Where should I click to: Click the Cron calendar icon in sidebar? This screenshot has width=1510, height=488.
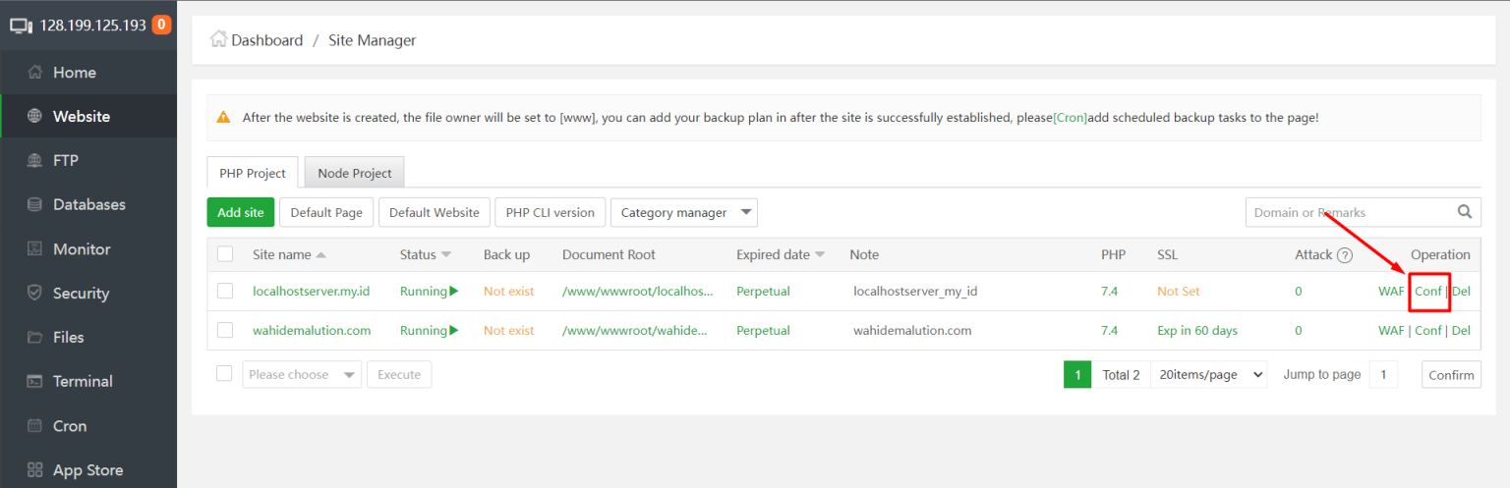point(35,426)
